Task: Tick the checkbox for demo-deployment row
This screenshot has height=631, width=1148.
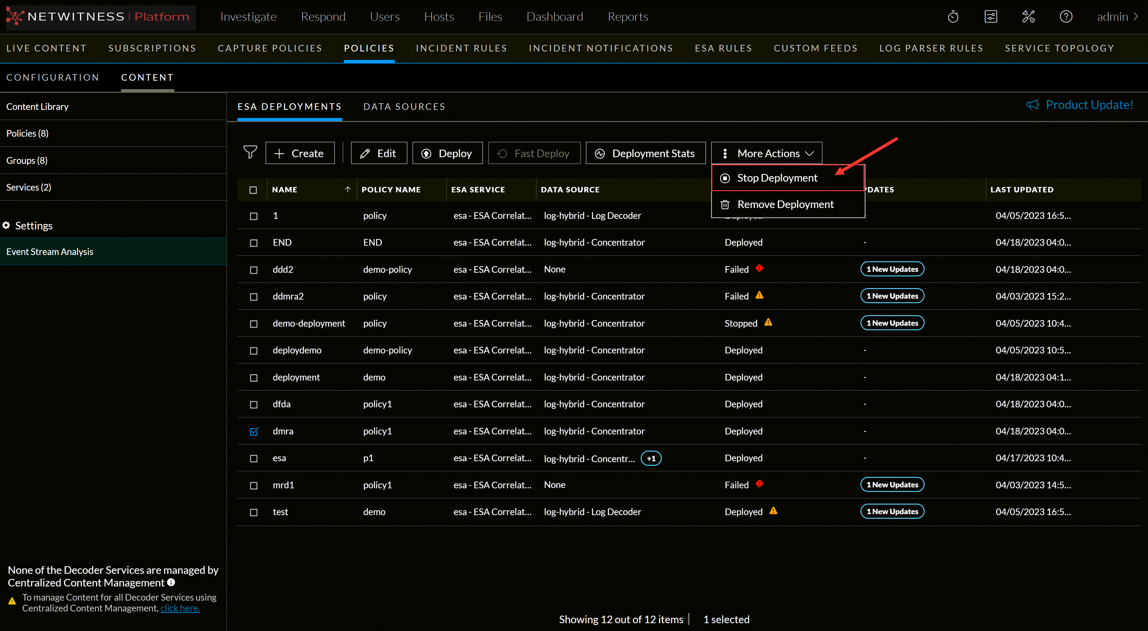Action: click(x=254, y=324)
